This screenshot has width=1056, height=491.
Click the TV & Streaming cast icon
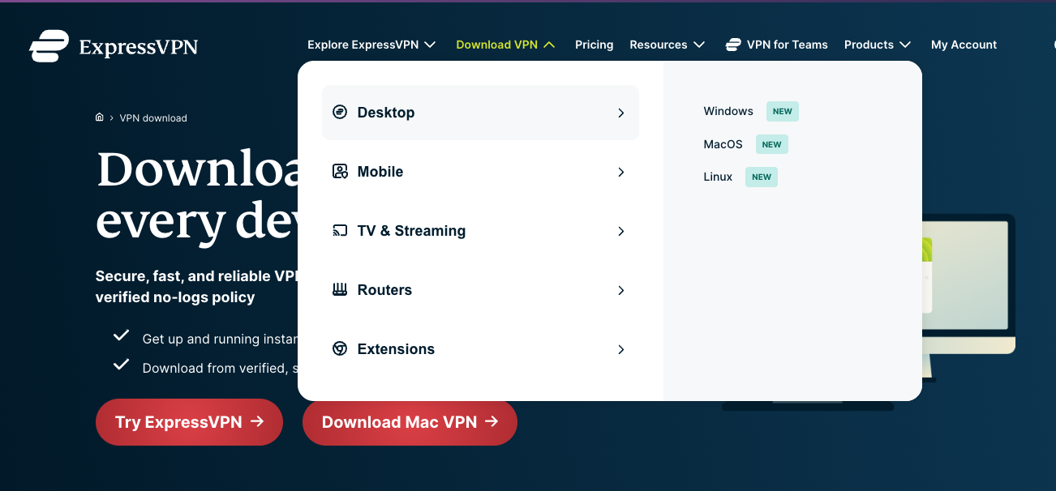click(x=340, y=231)
